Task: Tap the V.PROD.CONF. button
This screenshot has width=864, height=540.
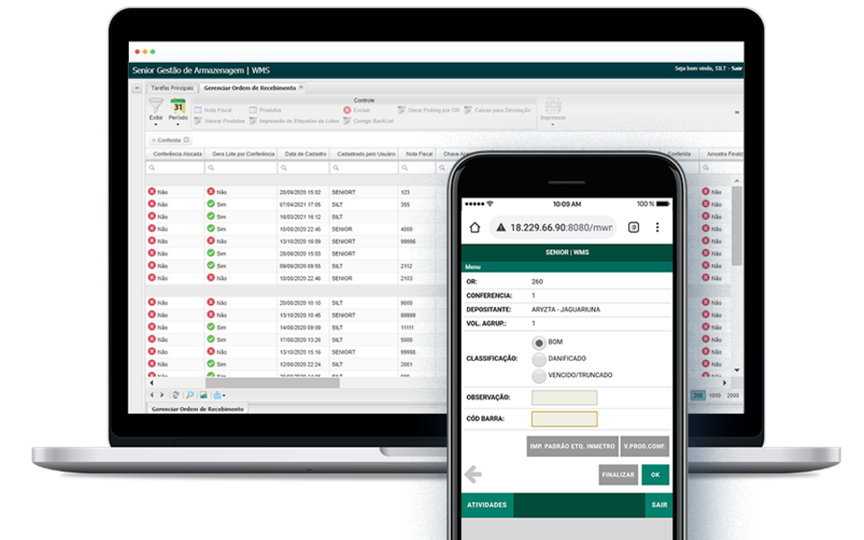Action: [644, 446]
